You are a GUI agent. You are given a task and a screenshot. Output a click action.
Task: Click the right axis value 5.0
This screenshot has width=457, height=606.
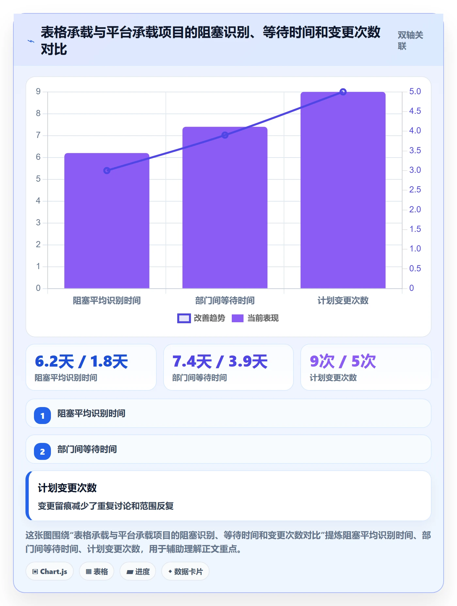pos(415,92)
